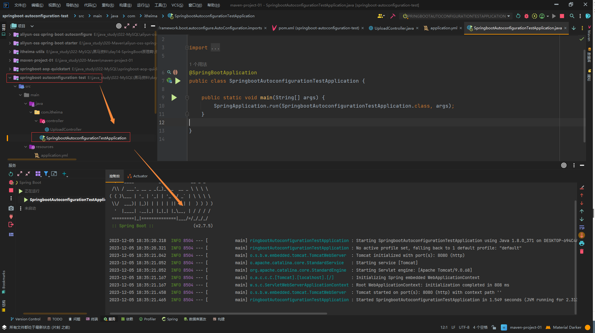
Task: Click the 12:1 caret position indicator
Action: pyautogui.click(x=444, y=327)
